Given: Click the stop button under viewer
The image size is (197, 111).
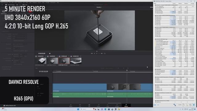Looking at the screenshot, I should pos(97,53).
